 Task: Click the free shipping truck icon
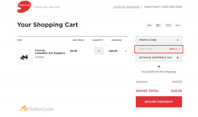pyautogui.click(x=159, y=67)
